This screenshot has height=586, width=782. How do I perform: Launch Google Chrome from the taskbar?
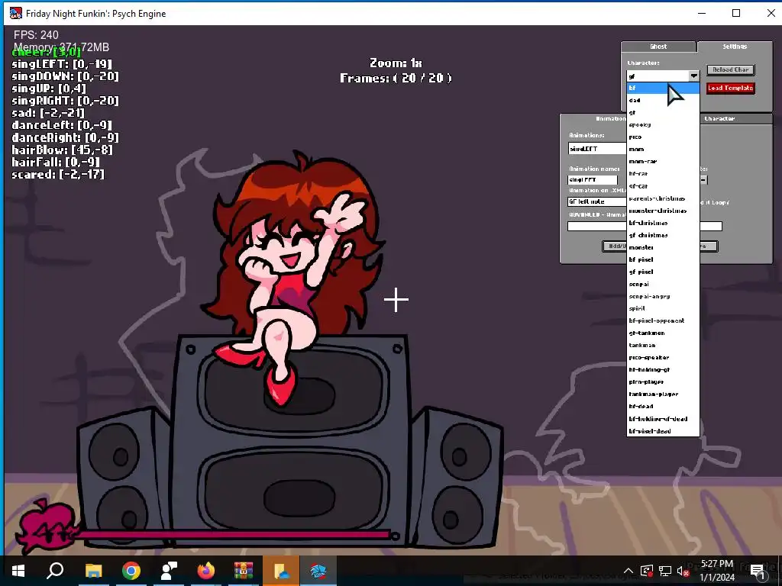click(x=131, y=571)
